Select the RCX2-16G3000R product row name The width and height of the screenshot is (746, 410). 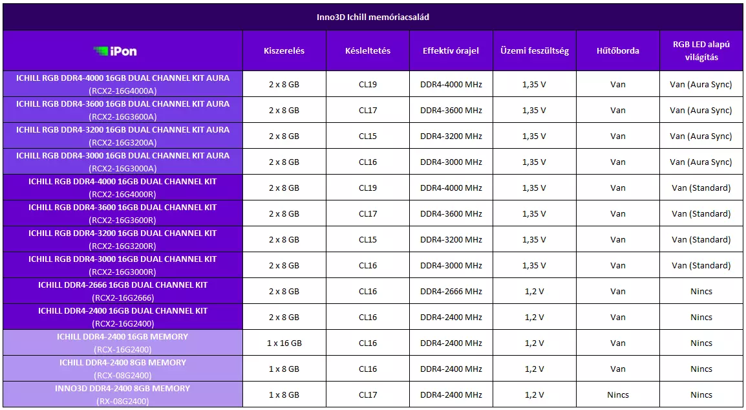point(123,265)
